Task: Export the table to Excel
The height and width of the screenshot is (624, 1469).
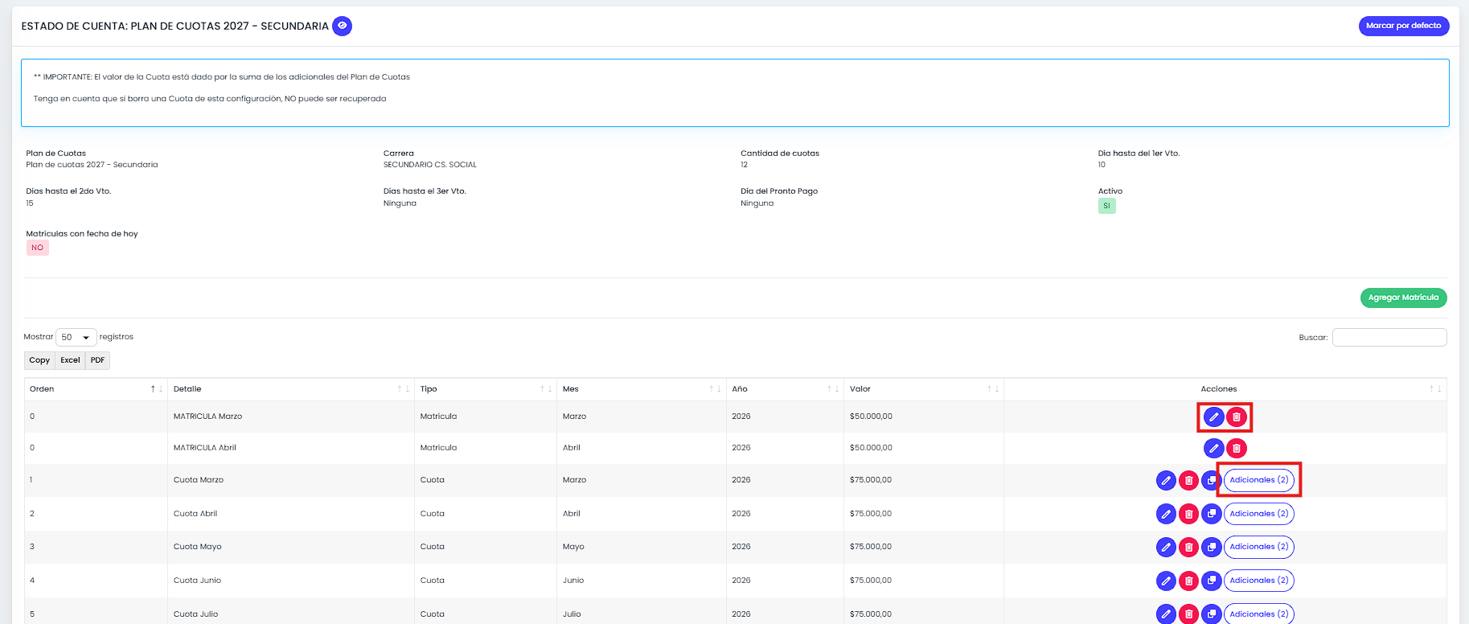Action: (x=70, y=360)
